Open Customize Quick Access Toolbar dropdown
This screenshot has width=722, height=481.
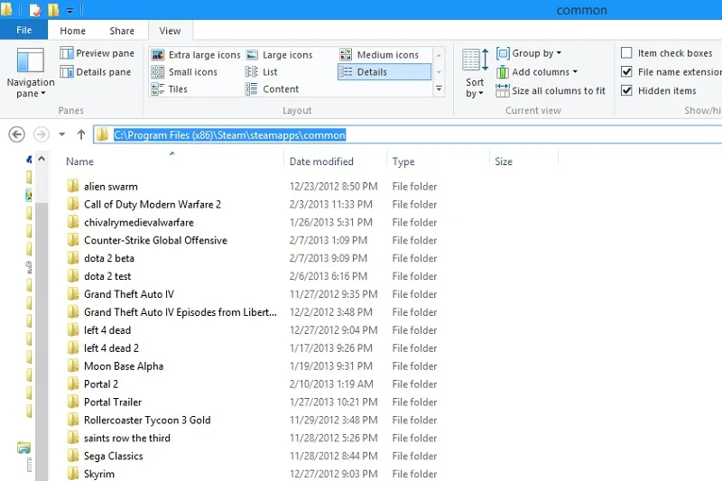tap(70, 10)
